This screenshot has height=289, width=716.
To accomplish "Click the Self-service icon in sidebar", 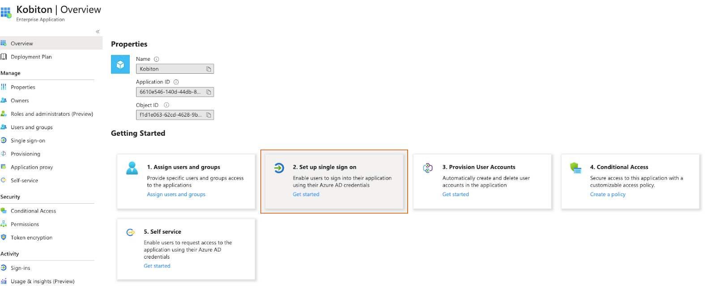I will [x=4, y=180].
